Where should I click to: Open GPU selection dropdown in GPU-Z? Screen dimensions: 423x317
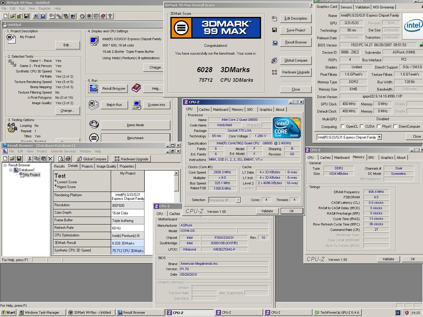coord(379,137)
